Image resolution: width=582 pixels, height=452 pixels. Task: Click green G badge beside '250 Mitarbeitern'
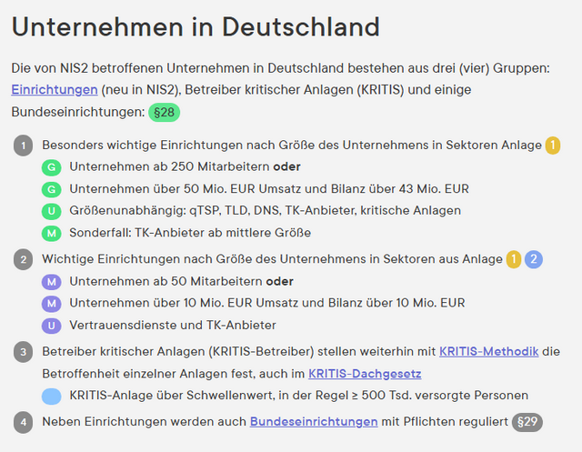[x=52, y=167]
